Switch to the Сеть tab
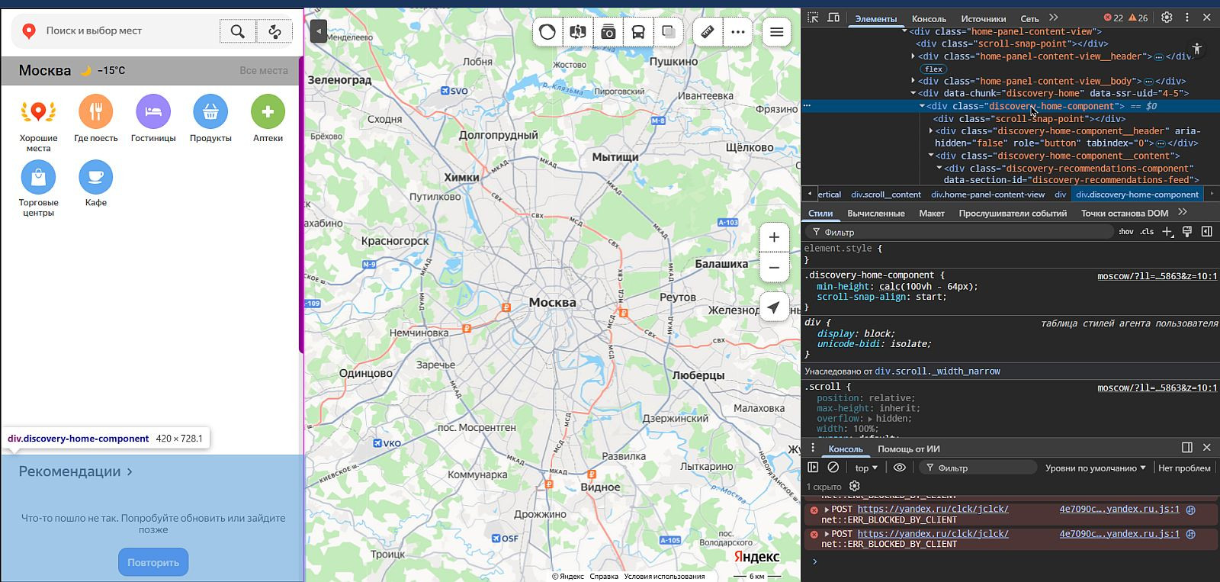 point(1029,18)
